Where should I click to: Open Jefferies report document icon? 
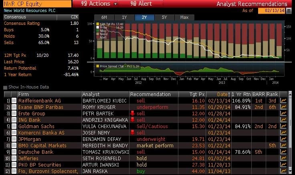pyautogui.click(x=14, y=158)
